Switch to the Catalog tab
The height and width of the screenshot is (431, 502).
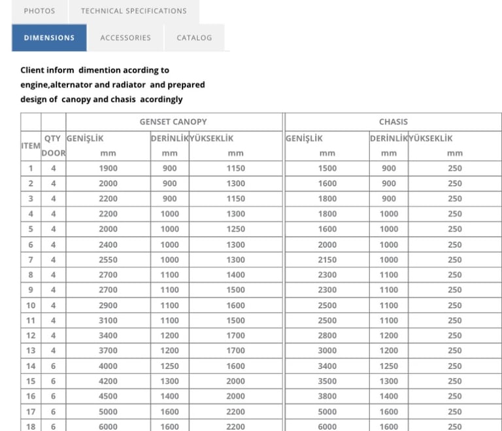point(194,38)
